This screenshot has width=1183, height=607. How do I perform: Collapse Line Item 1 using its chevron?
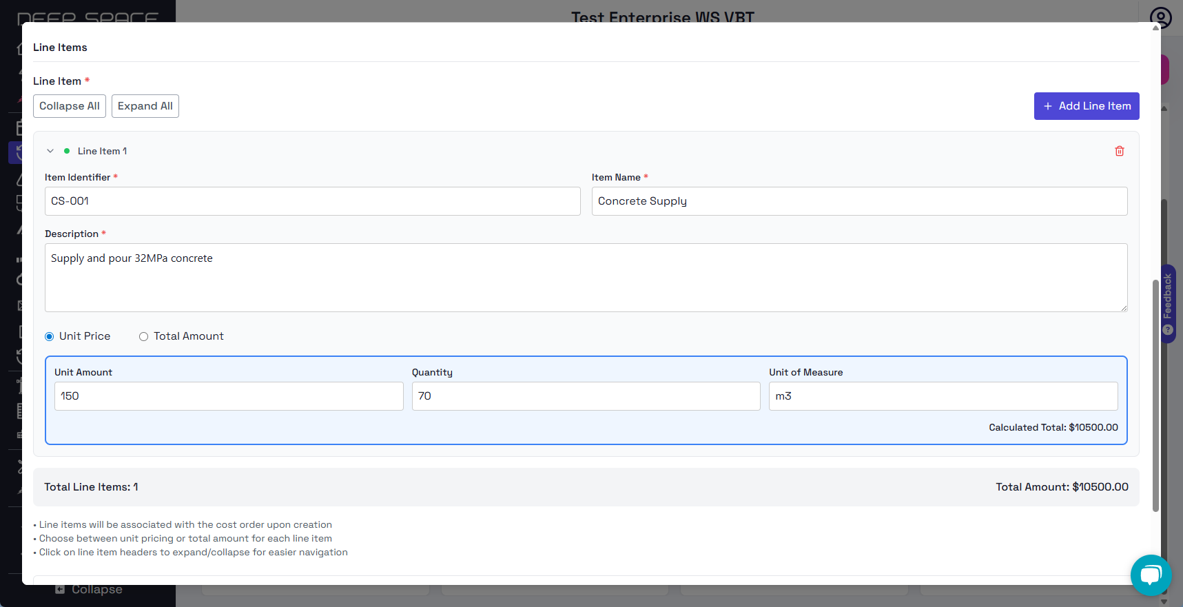[x=50, y=151]
